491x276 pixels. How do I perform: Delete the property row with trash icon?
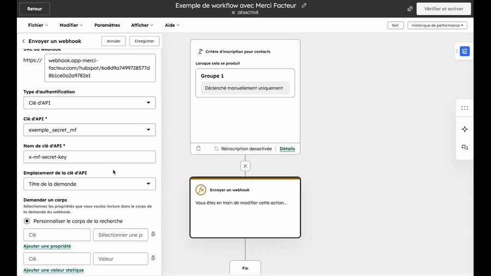click(153, 234)
